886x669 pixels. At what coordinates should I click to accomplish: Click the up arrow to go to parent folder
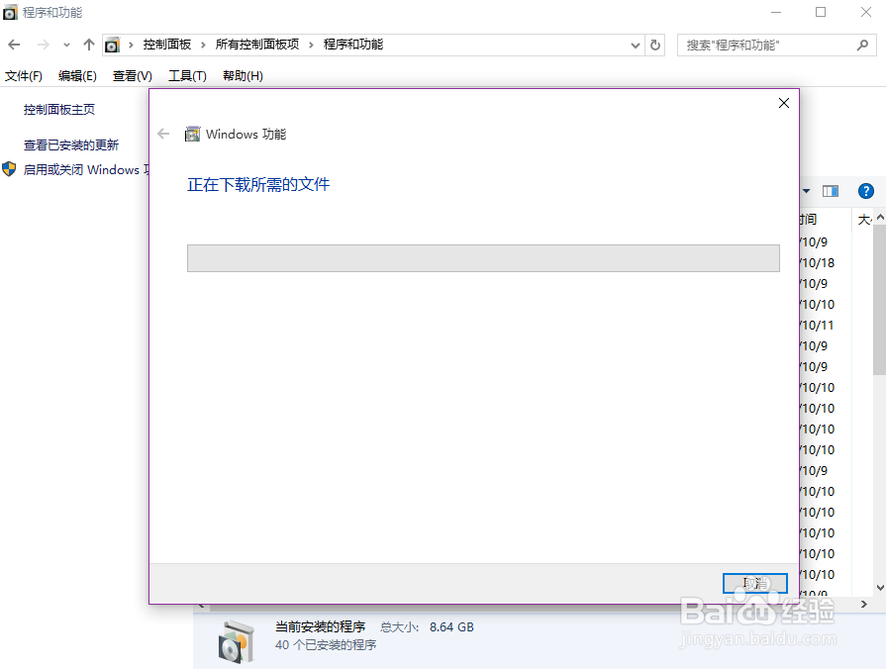pyautogui.click(x=88, y=45)
